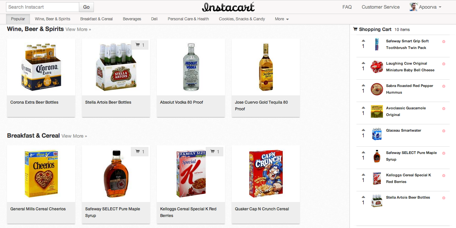Remove Glaceau Smartwater from shopping cart
The height and width of the screenshot is (228, 456).
point(444,131)
